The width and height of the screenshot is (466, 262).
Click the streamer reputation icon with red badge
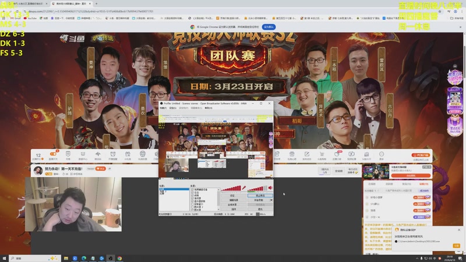tap(337, 154)
